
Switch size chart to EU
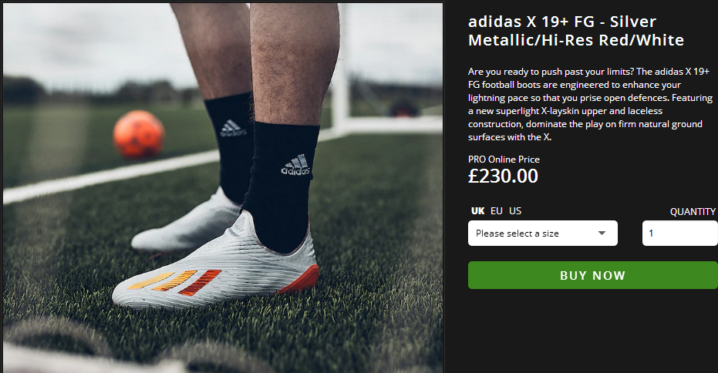497,211
